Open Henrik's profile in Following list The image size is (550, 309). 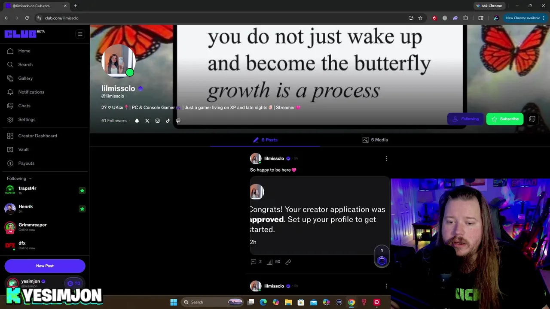(26, 206)
